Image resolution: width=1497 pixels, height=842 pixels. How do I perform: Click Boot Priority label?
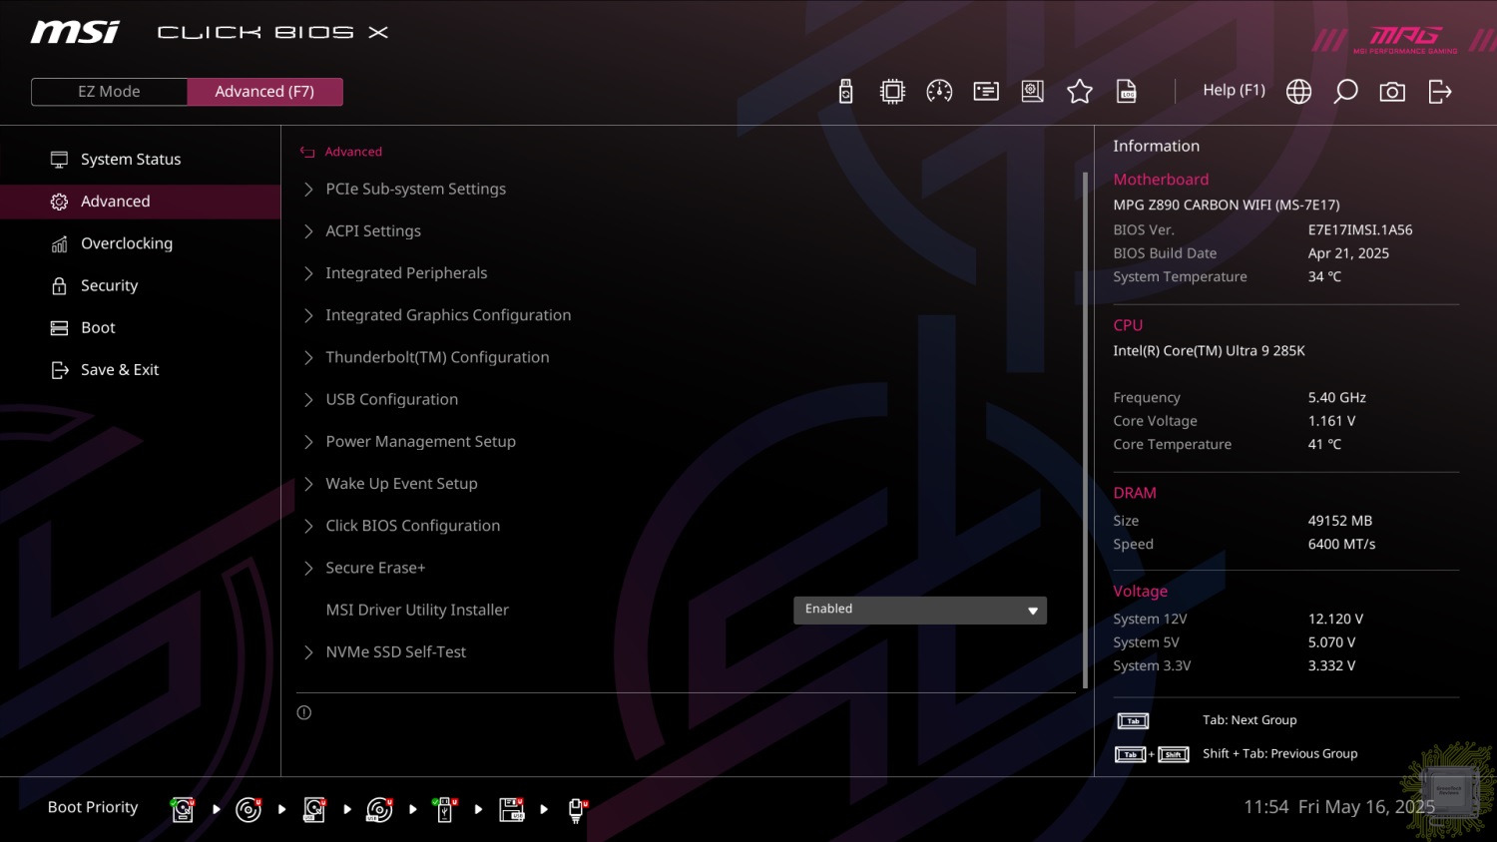93,807
